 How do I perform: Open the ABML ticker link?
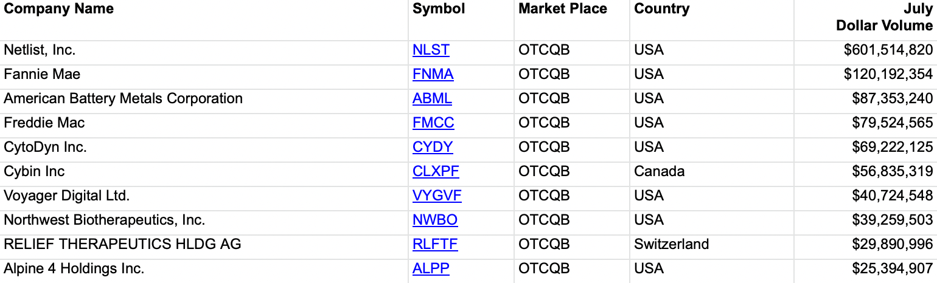point(432,99)
